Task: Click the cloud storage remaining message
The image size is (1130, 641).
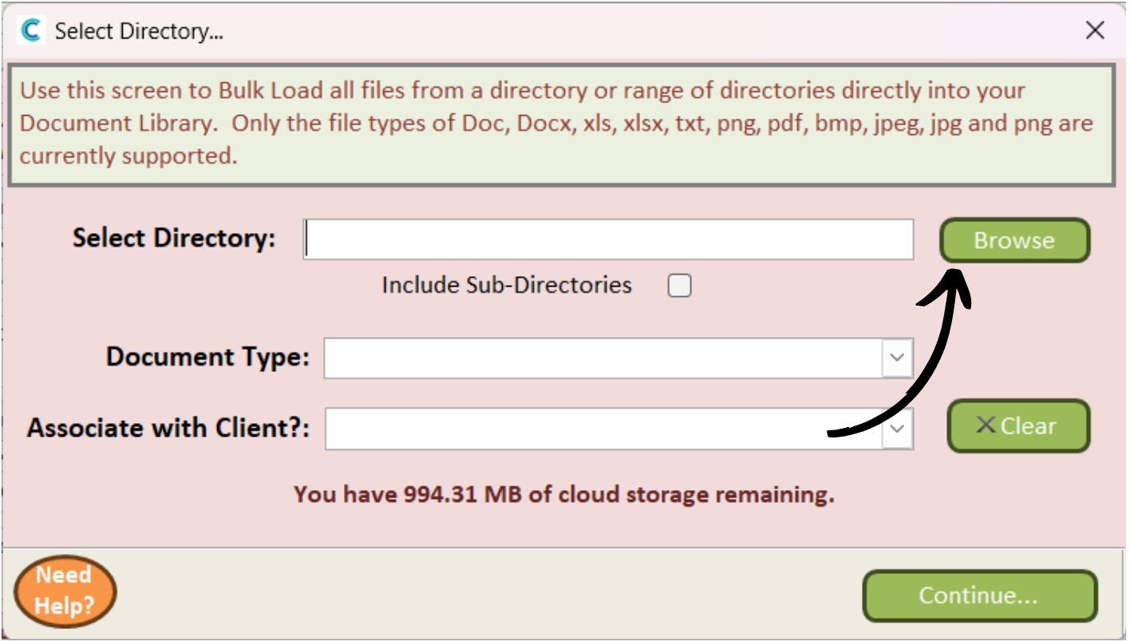Action: 564,494
